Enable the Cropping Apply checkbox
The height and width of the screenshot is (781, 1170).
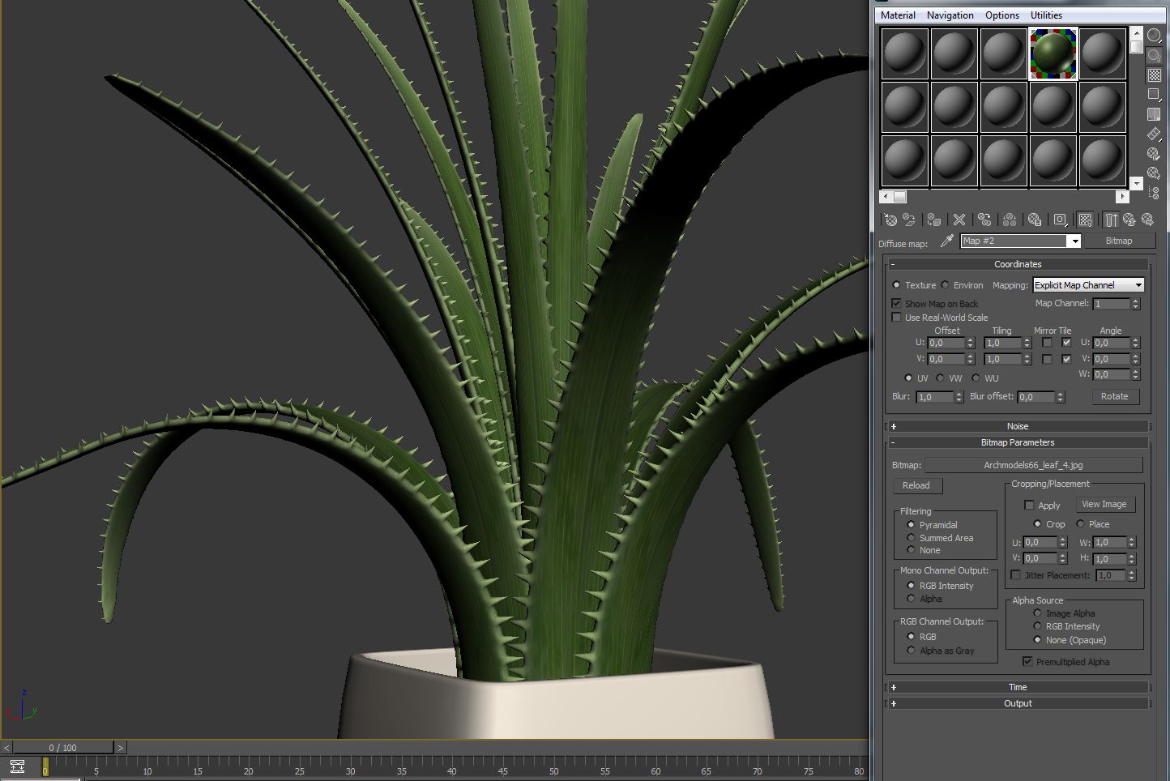click(x=1029, y=505)
